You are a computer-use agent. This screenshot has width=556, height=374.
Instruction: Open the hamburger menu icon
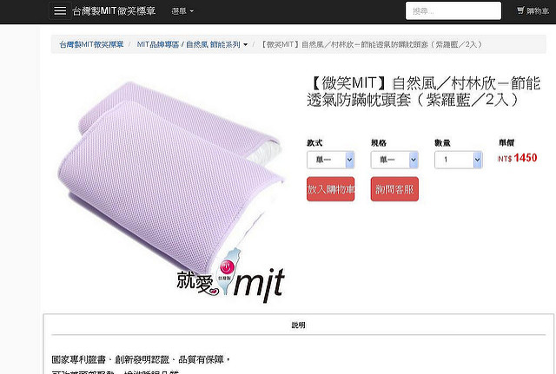(60, 11)
